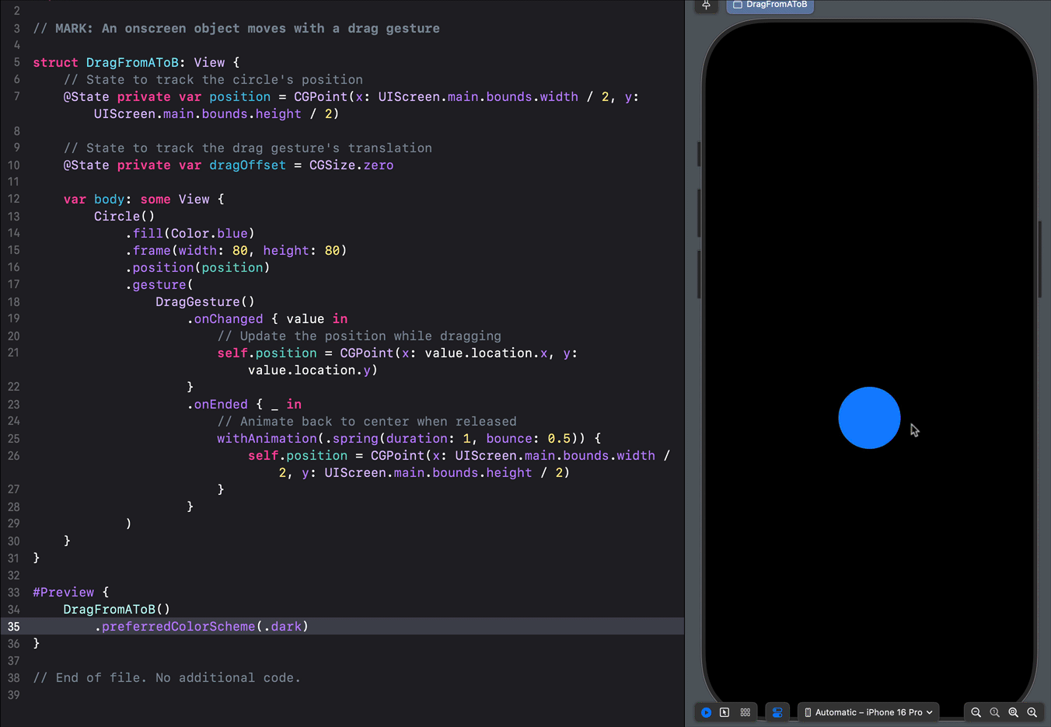Click 'CGSize.zero' on line 10
Screen dimensions: 1051x727
tap(351, 165)
